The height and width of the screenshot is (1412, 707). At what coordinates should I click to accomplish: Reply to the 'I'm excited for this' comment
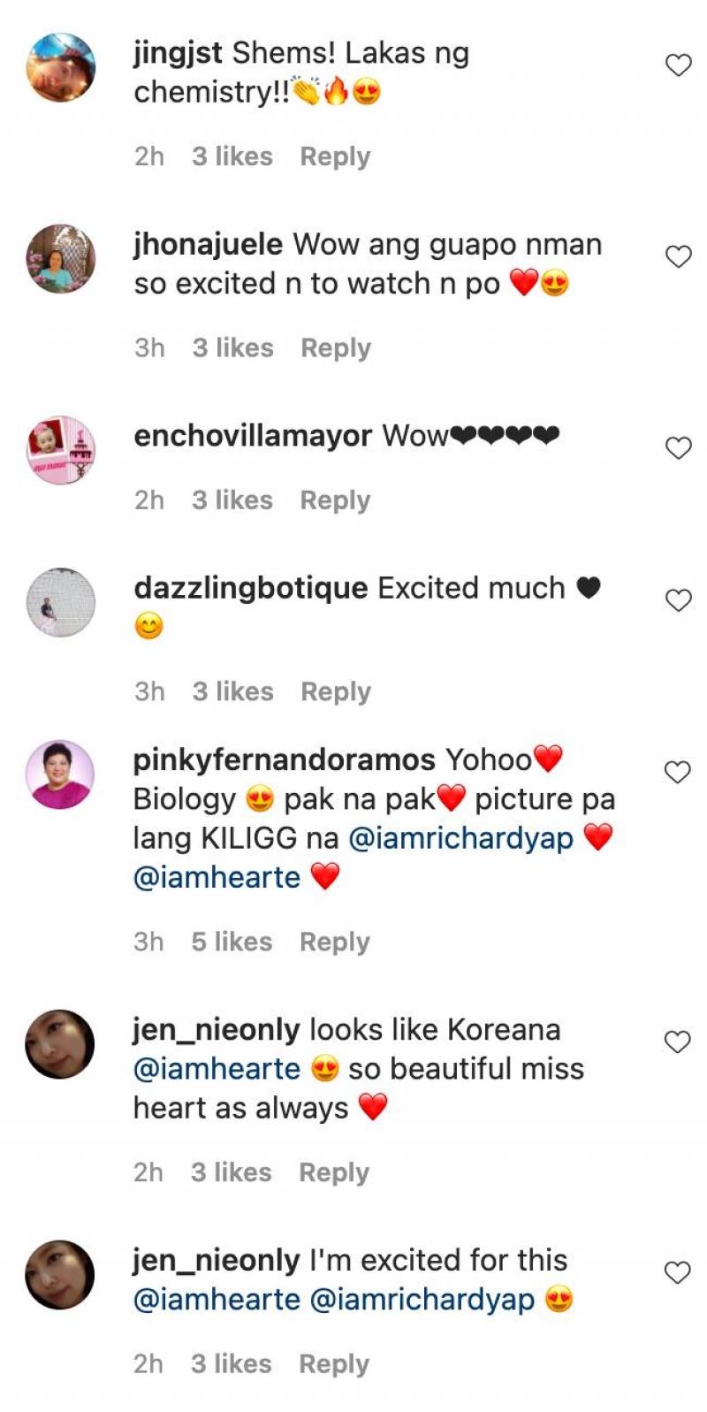pyautogui.click(x=334, y=1364)
